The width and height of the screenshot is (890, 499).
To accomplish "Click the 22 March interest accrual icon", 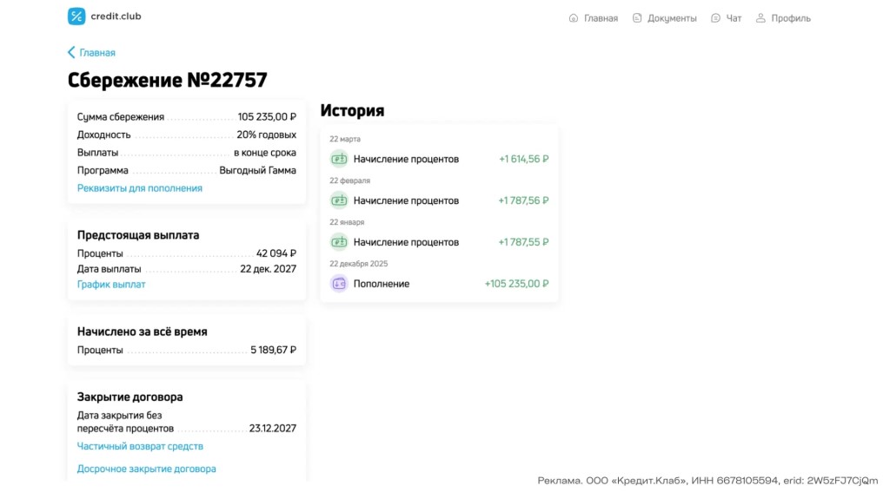I will (x=339, y=159).
